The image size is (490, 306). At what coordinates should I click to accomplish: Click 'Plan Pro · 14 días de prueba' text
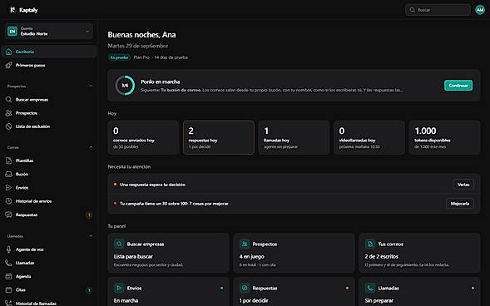click(161, 57)
